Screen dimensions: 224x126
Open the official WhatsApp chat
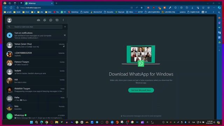click(36, 116)
